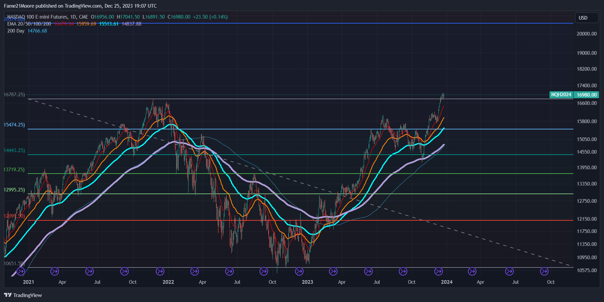This screenshot has height=302, width=604.
Task: Click contract roll marker beside Apr 2022 label
Action: [194, 271]
